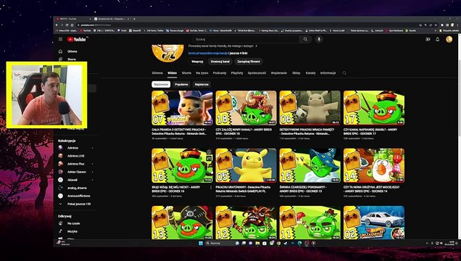Open the Adrian Clarson subscription
The width and height of the screenshot is (461, 261).
[76, 172]
